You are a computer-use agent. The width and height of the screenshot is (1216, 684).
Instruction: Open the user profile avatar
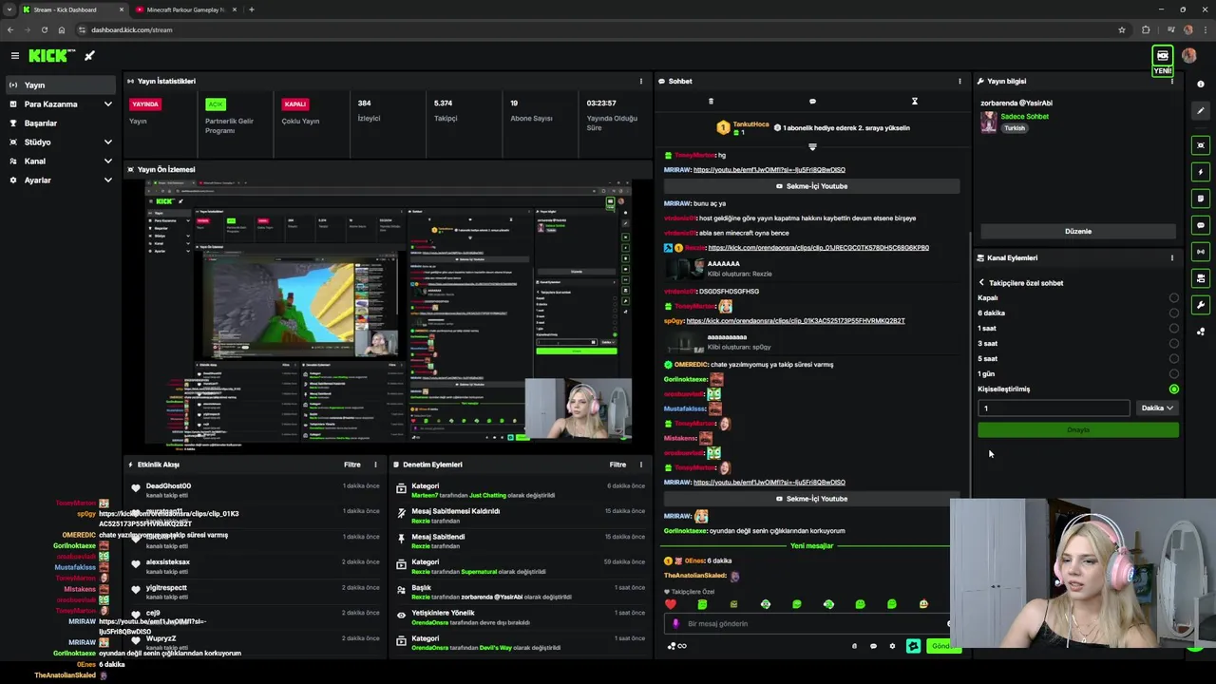[1189, 56]
